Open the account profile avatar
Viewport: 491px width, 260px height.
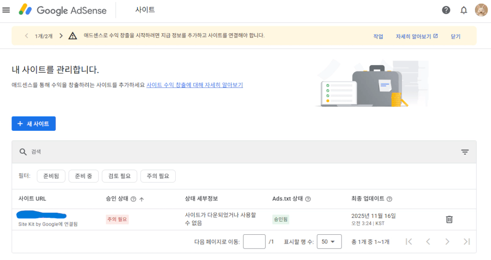pos(481,10)
